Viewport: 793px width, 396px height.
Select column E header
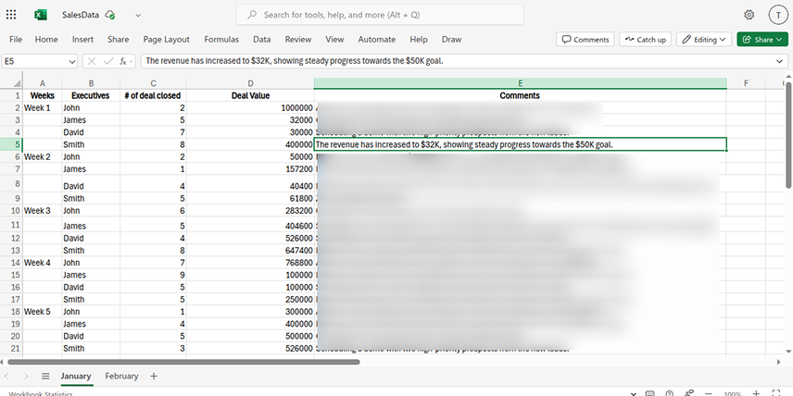click(520, 83)
